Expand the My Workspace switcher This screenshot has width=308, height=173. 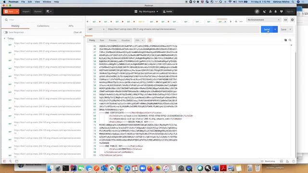tap(146, 12)
